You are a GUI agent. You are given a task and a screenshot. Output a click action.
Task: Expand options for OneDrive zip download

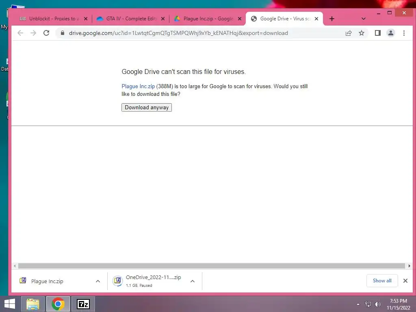tap(193, 281)
